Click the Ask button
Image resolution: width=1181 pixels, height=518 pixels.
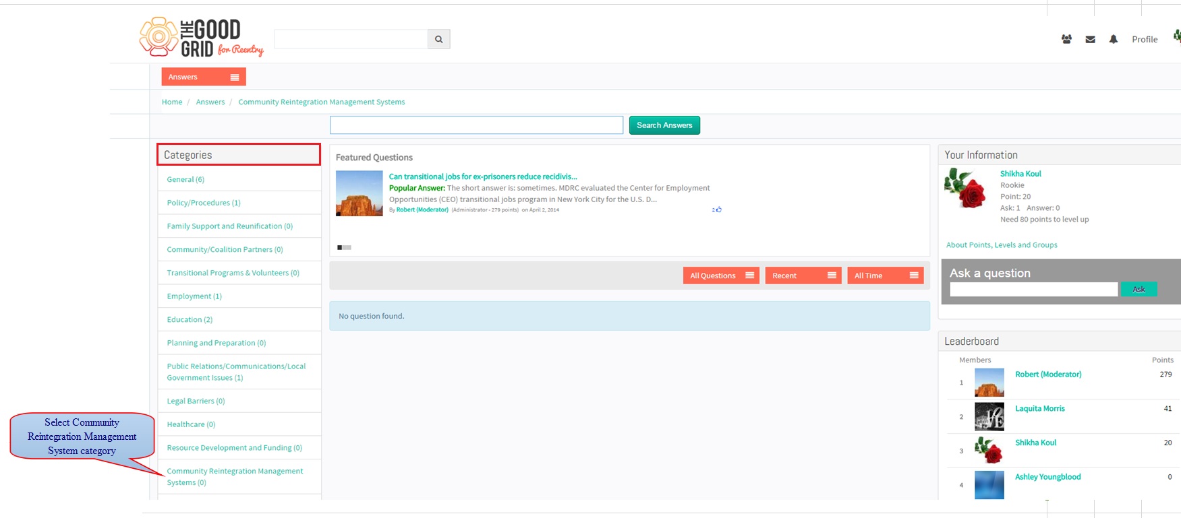coord(1139,289)
